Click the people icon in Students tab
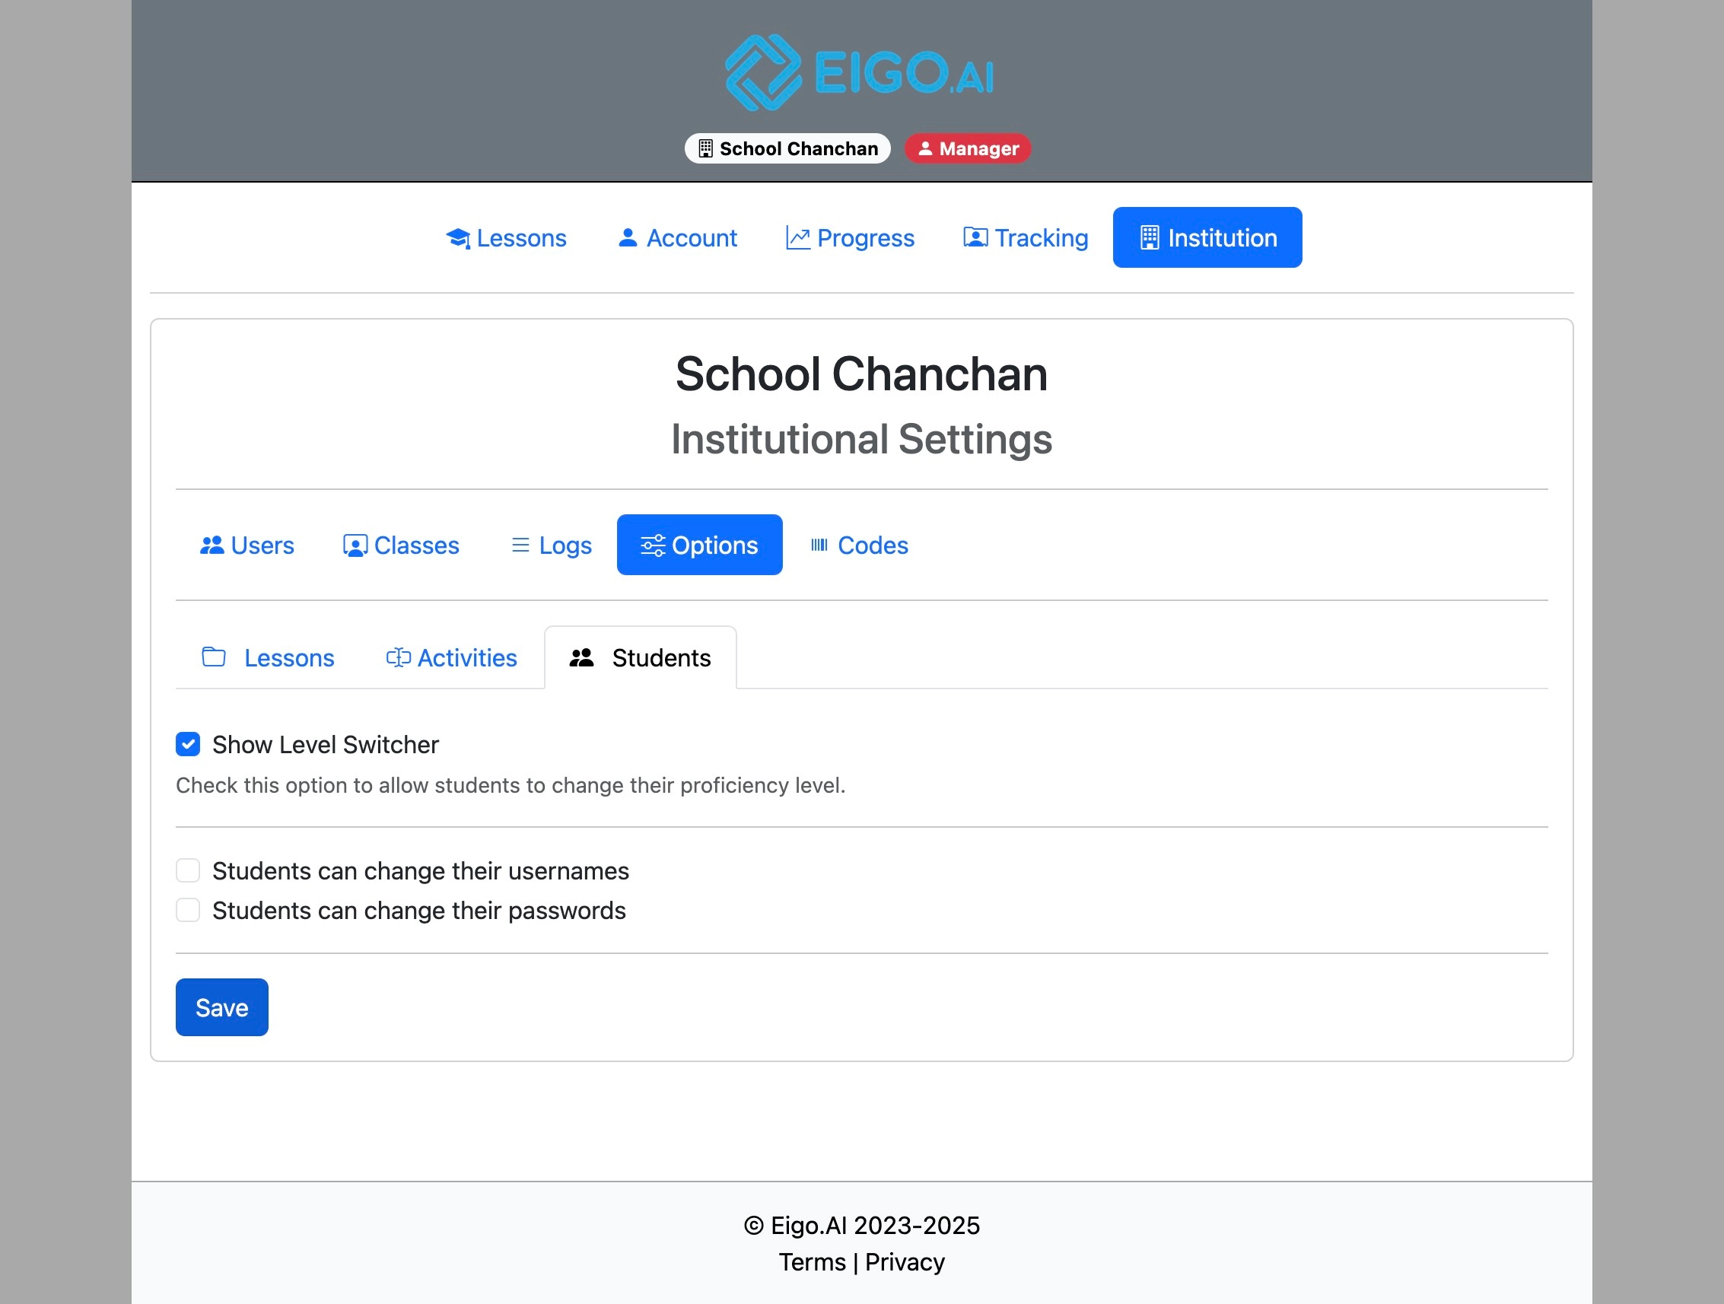This screenshot has width=1724, height=1304. pos(581,658)
